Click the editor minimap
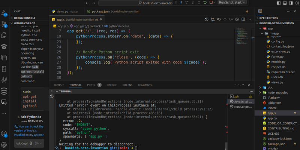300x150 pixels. click(243, 54)
